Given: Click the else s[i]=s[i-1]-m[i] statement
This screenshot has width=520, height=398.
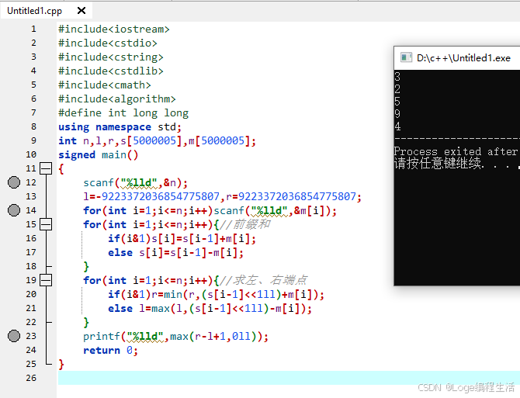Looking at the screenshot, I should tap(175, 252).
